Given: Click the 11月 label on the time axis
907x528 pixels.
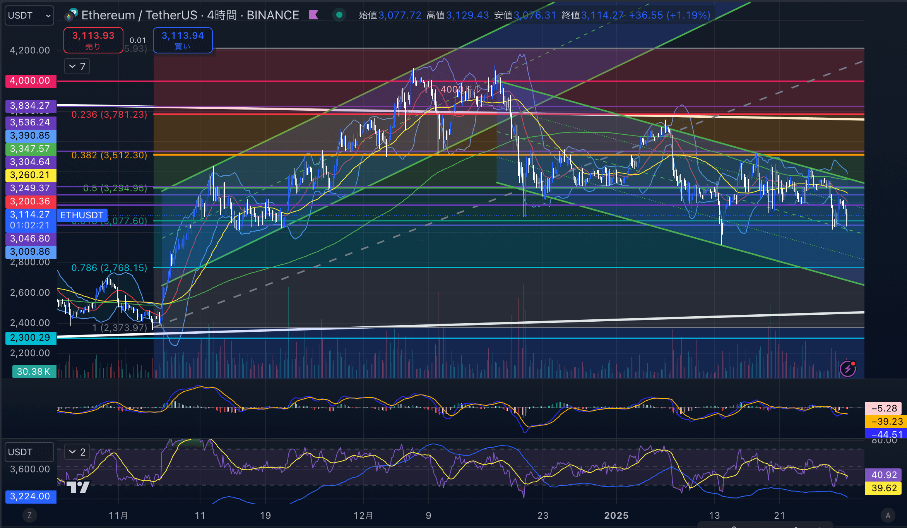Looking at the screenshot, I should pos(118,516).
